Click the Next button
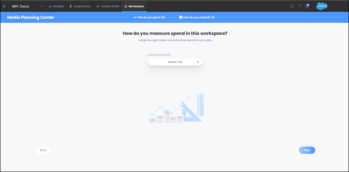 click(x=307, y=150)
